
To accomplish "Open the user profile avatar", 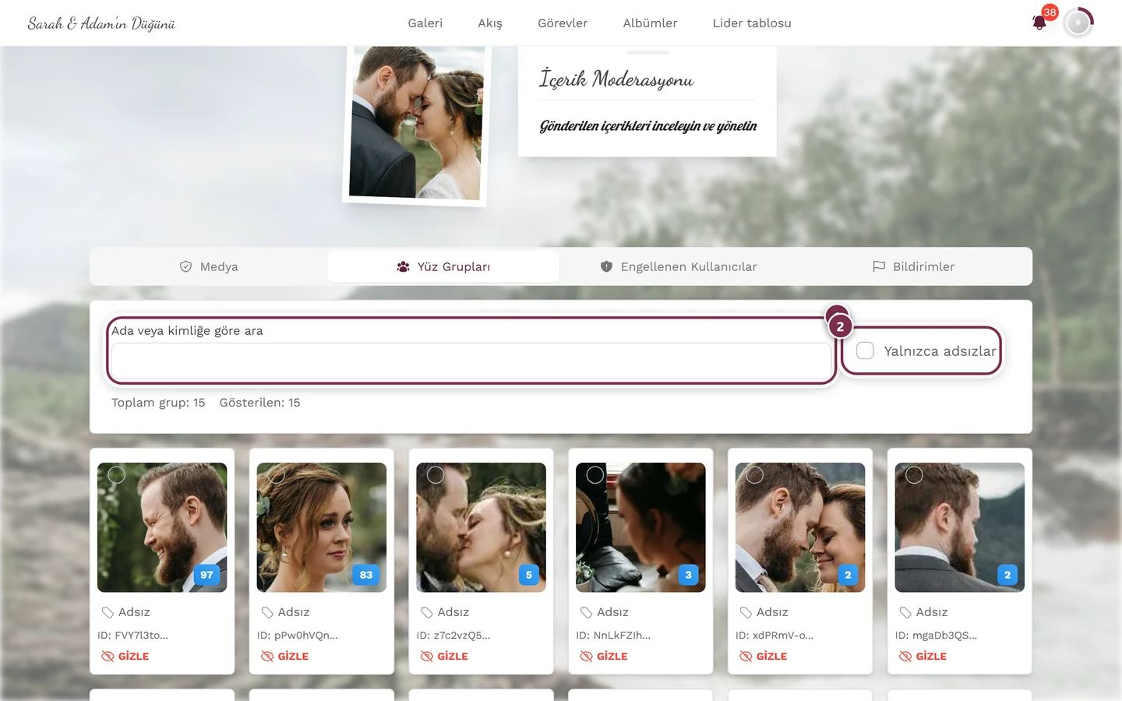I will click(x=1078, y=23).
